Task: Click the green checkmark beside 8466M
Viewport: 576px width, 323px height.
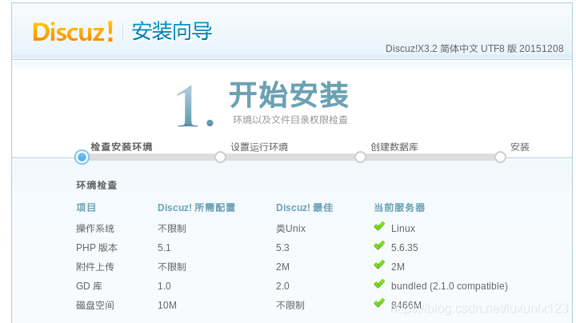Action: (379, 303)
